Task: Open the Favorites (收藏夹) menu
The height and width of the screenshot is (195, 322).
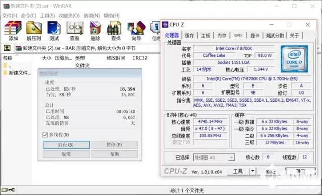Action: pyautogui.click(x=69, y=16)
